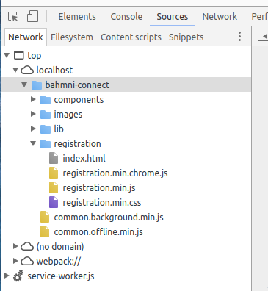The width and height of the screenshot is (268, 291).
Task: Select the webpack:// label
Action: (x=59, y=262)
